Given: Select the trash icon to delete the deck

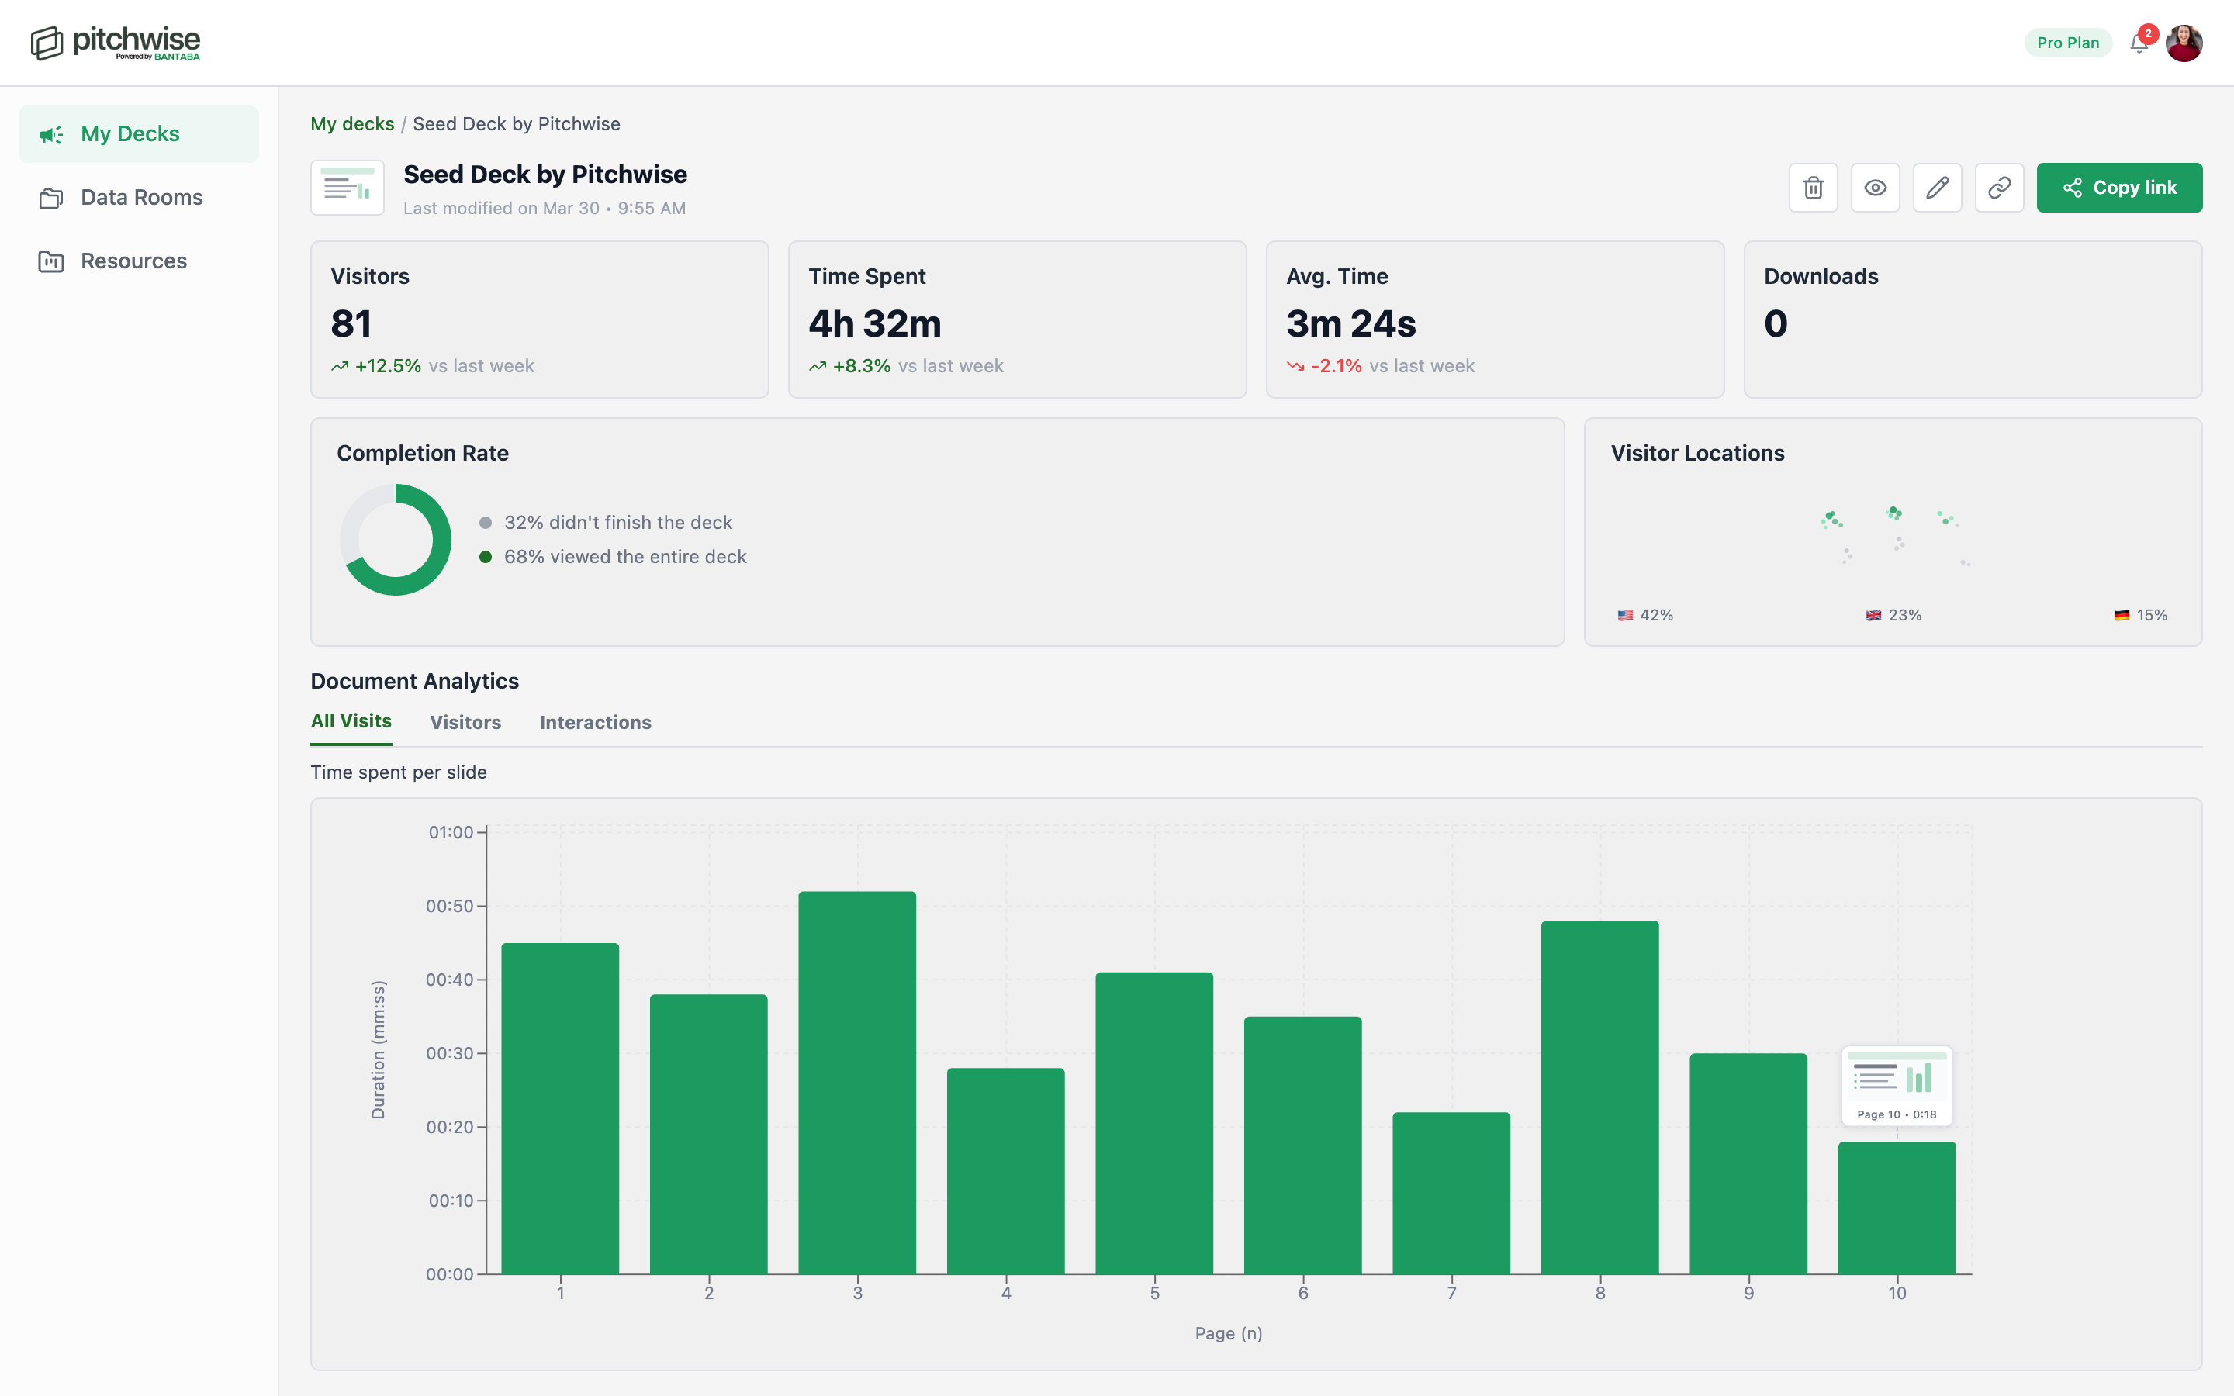Looking at the screenshot, I should 1813,188.
